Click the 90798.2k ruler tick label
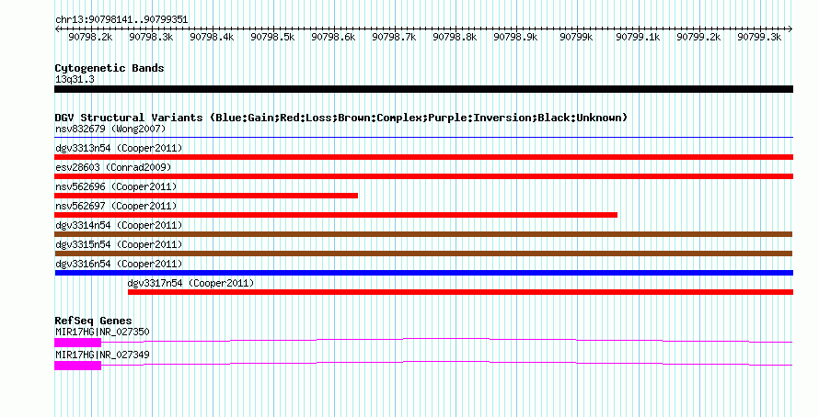This screenshot has height=417, width=819. pos(90,37)
